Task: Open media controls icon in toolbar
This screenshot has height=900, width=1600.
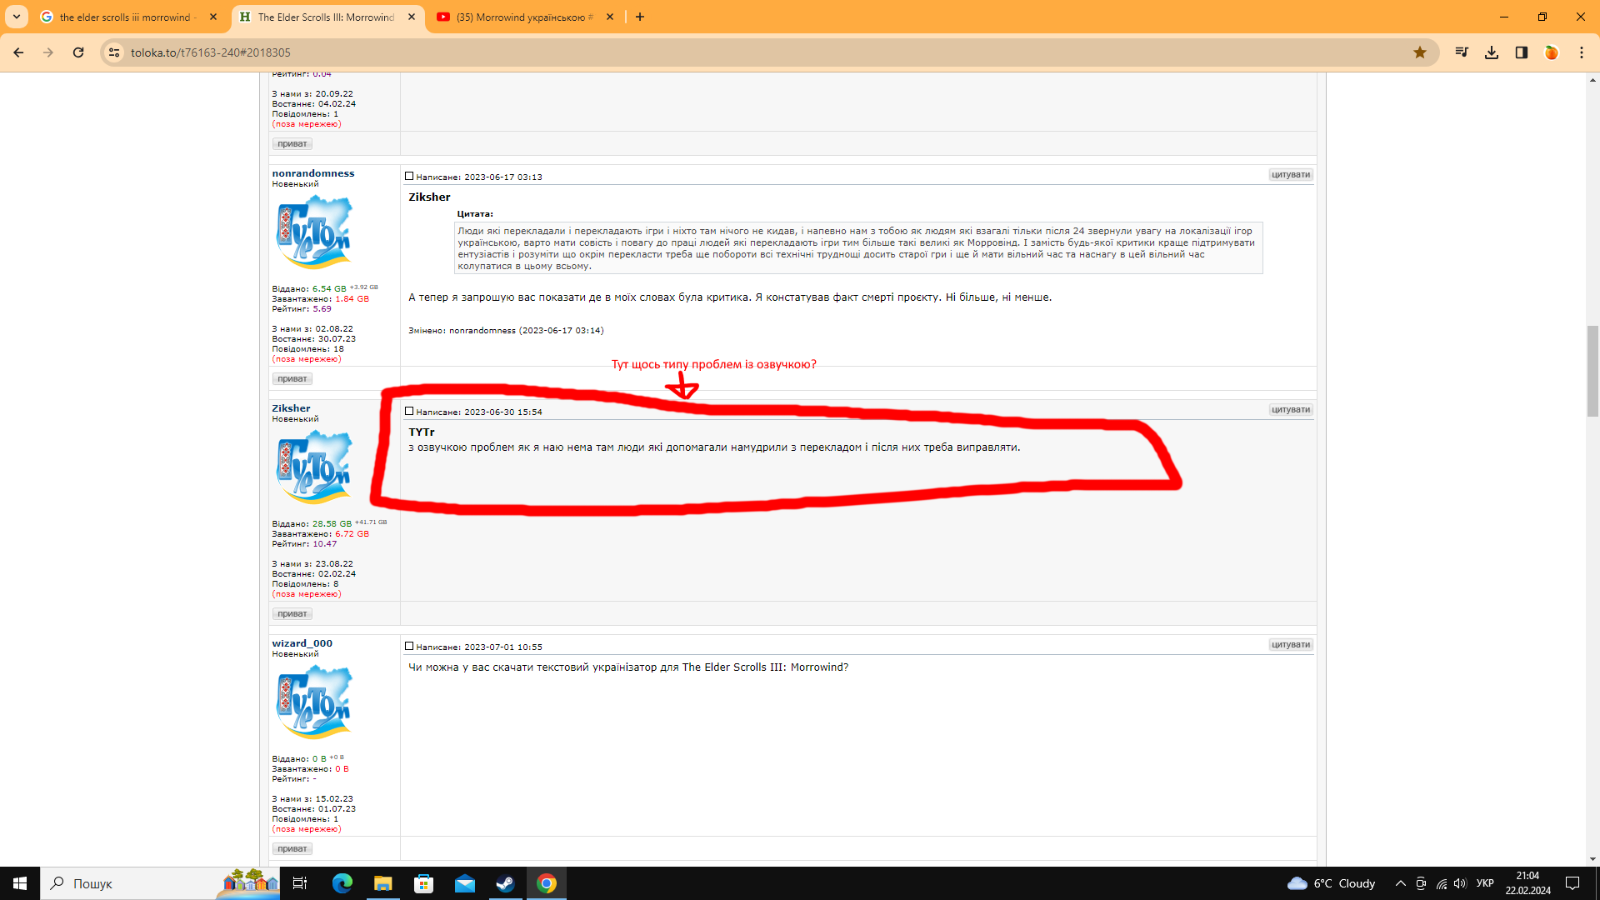Action: 1462,52
